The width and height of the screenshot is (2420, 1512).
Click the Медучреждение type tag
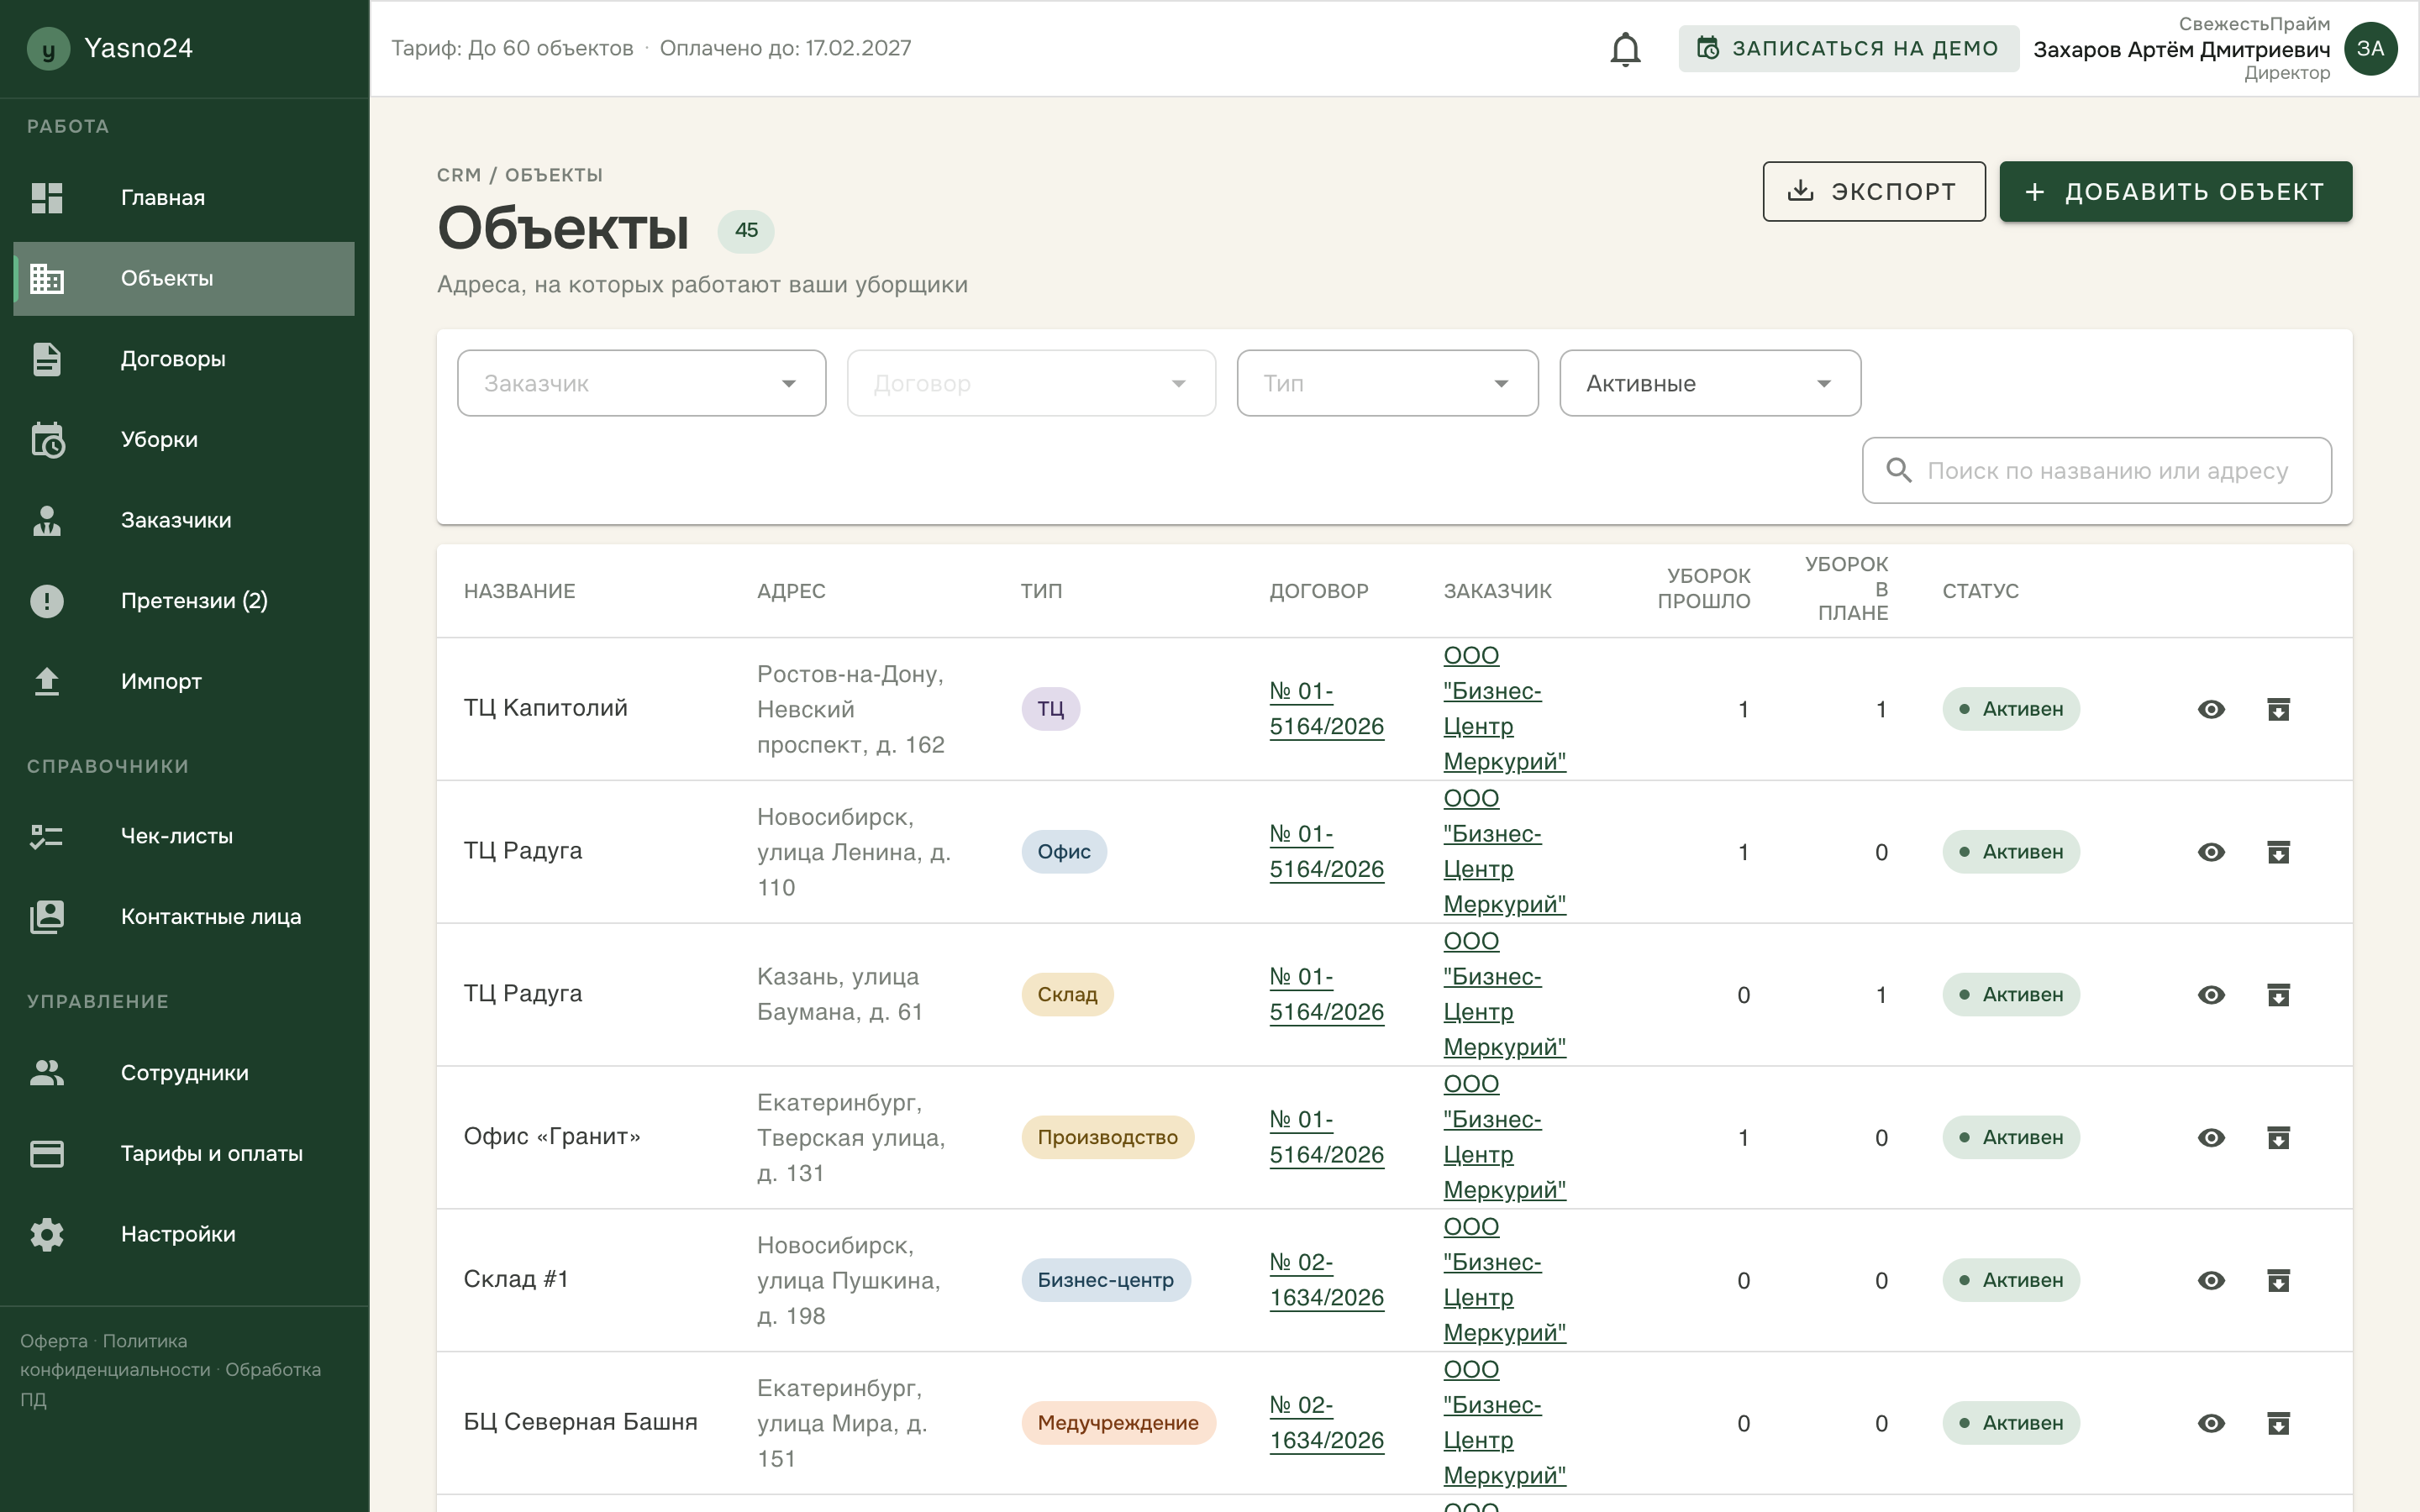click(1118, 1424)
